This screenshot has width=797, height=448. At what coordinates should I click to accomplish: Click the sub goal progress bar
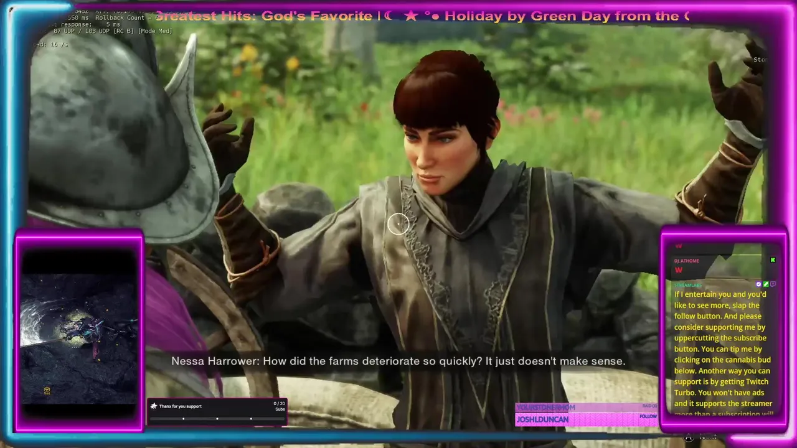pyautogui.click(x=217, y=419)
